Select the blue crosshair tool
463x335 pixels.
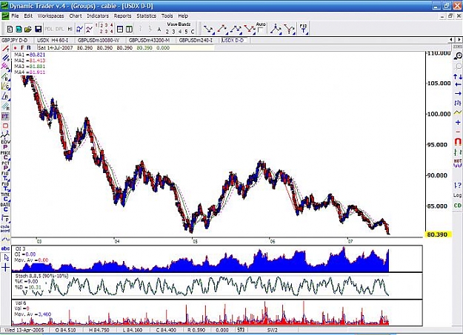point(6,268)
